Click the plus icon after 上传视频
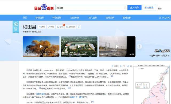This screenshot has height=104, width=171. pyautogui.click(x=79, y=27)
